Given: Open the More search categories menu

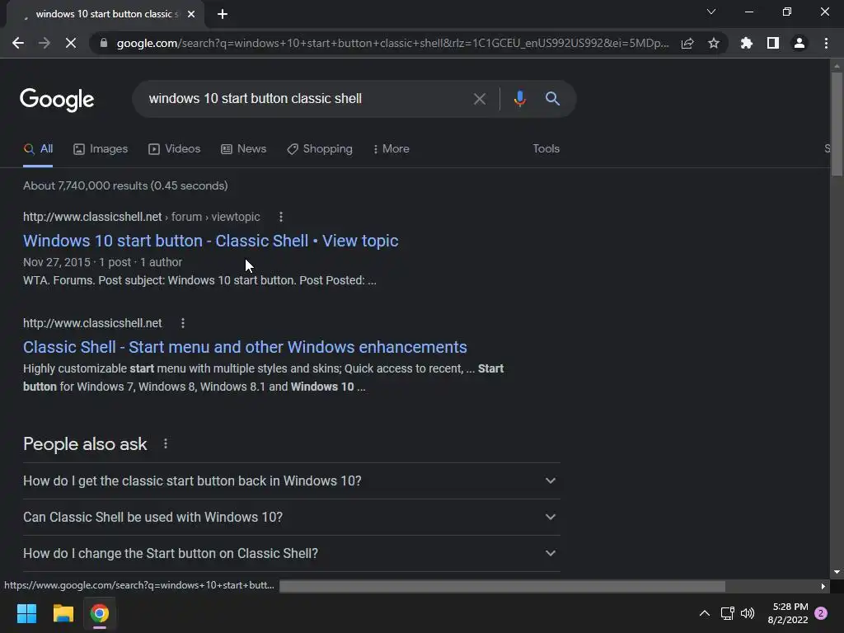Looking at the screenshot, I should pos(392,149).
